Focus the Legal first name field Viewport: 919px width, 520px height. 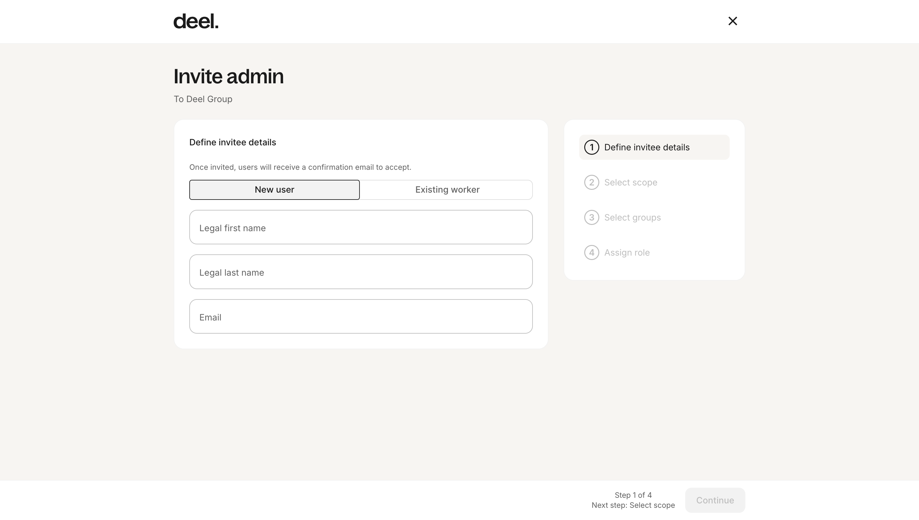coord(361,227)
